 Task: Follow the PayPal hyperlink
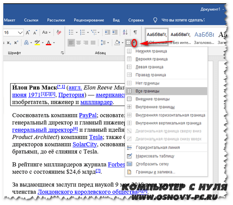88,115
